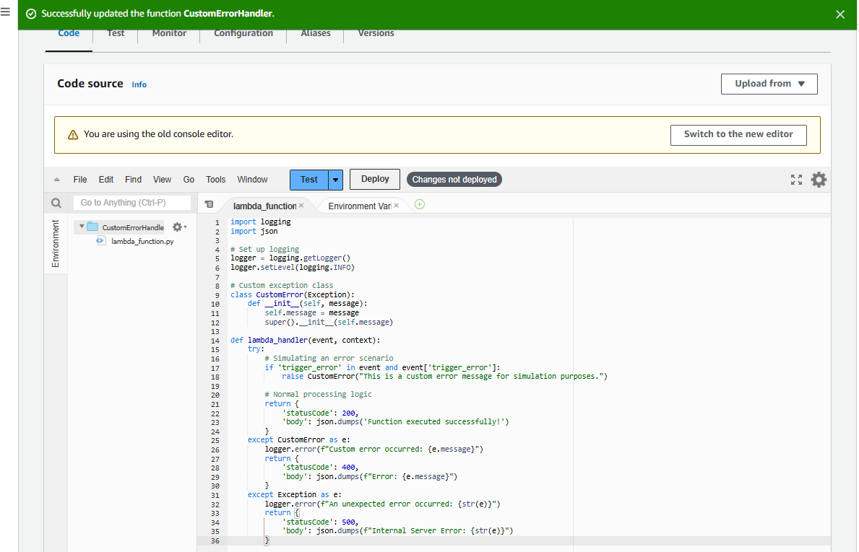Screen dimensions: 859x552
Task: Click the Deploy button
Action: tap(374, 179)
